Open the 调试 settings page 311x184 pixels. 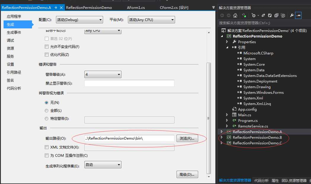pyautogui.click(x=10, y=41)
